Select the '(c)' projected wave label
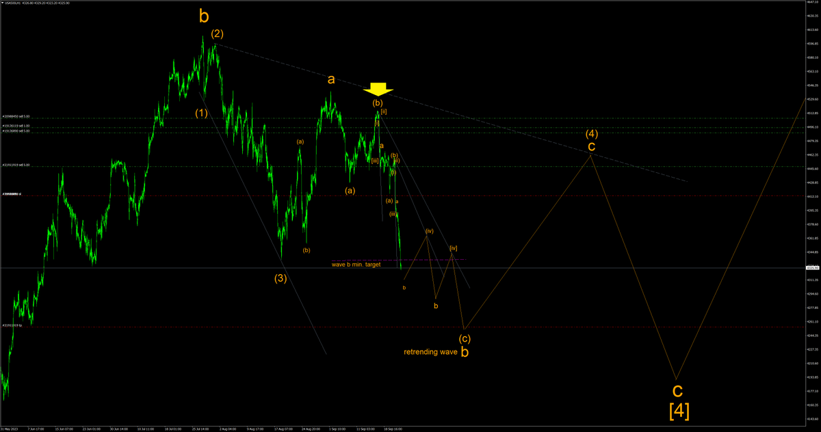This screenshot has height=432, width=821. coord(465,338)
